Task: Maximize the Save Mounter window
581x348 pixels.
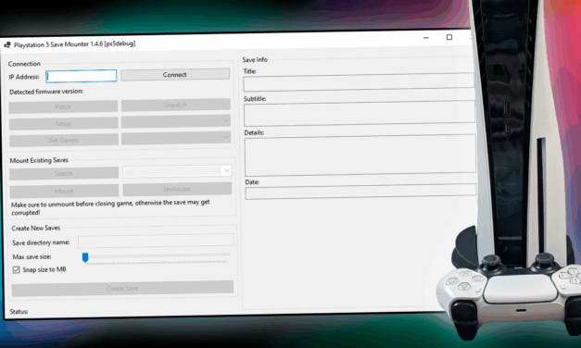Action: [449, 37]
